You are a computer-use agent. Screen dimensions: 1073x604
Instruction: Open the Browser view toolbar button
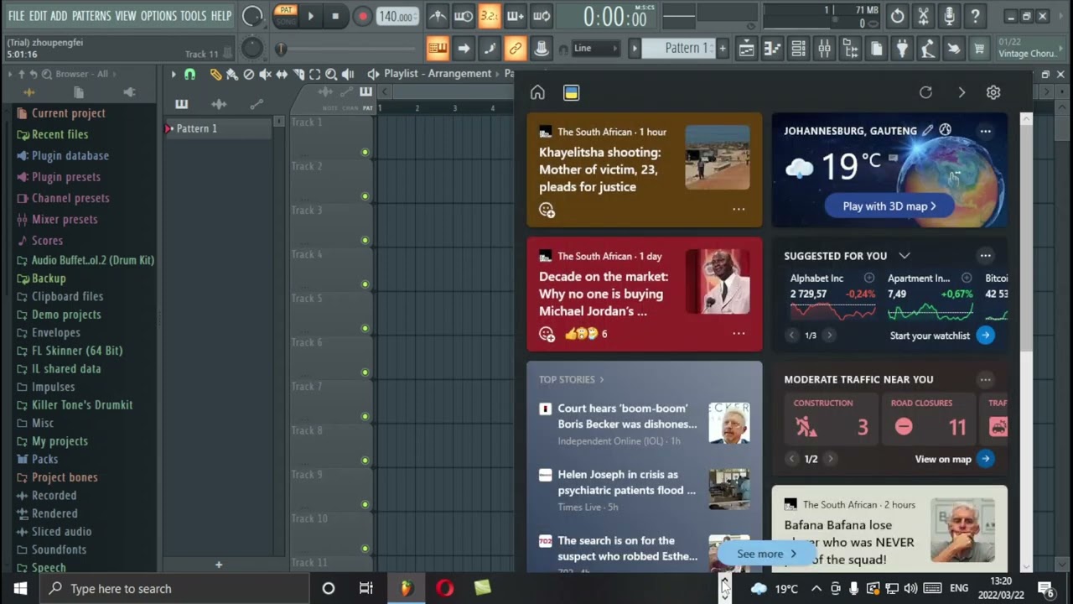pyautogui.click(x=850, y=49)
